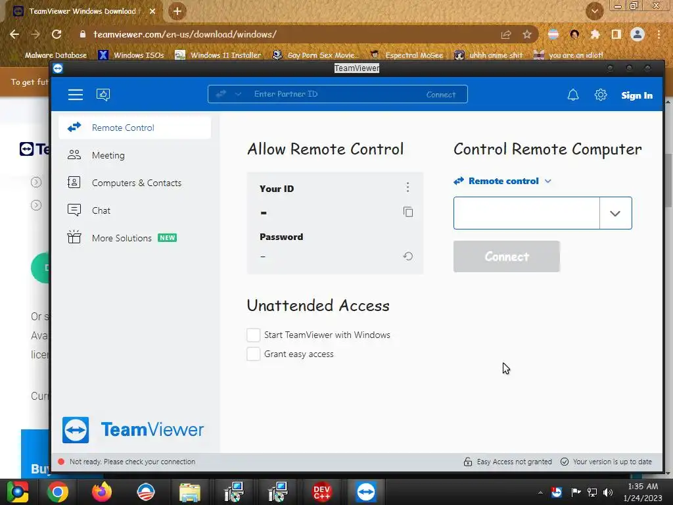Close the TeamViewer Windows Download tab
This screenshot has width=673, height=505.
(152, 12)
